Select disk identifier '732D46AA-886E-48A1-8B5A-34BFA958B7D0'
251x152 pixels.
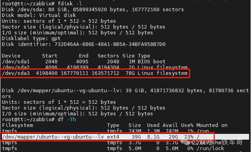tap(110, 44)
